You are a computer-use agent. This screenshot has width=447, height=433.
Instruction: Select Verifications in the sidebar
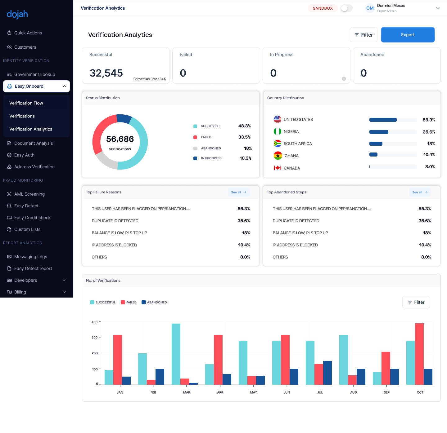(x=22, y=116)
